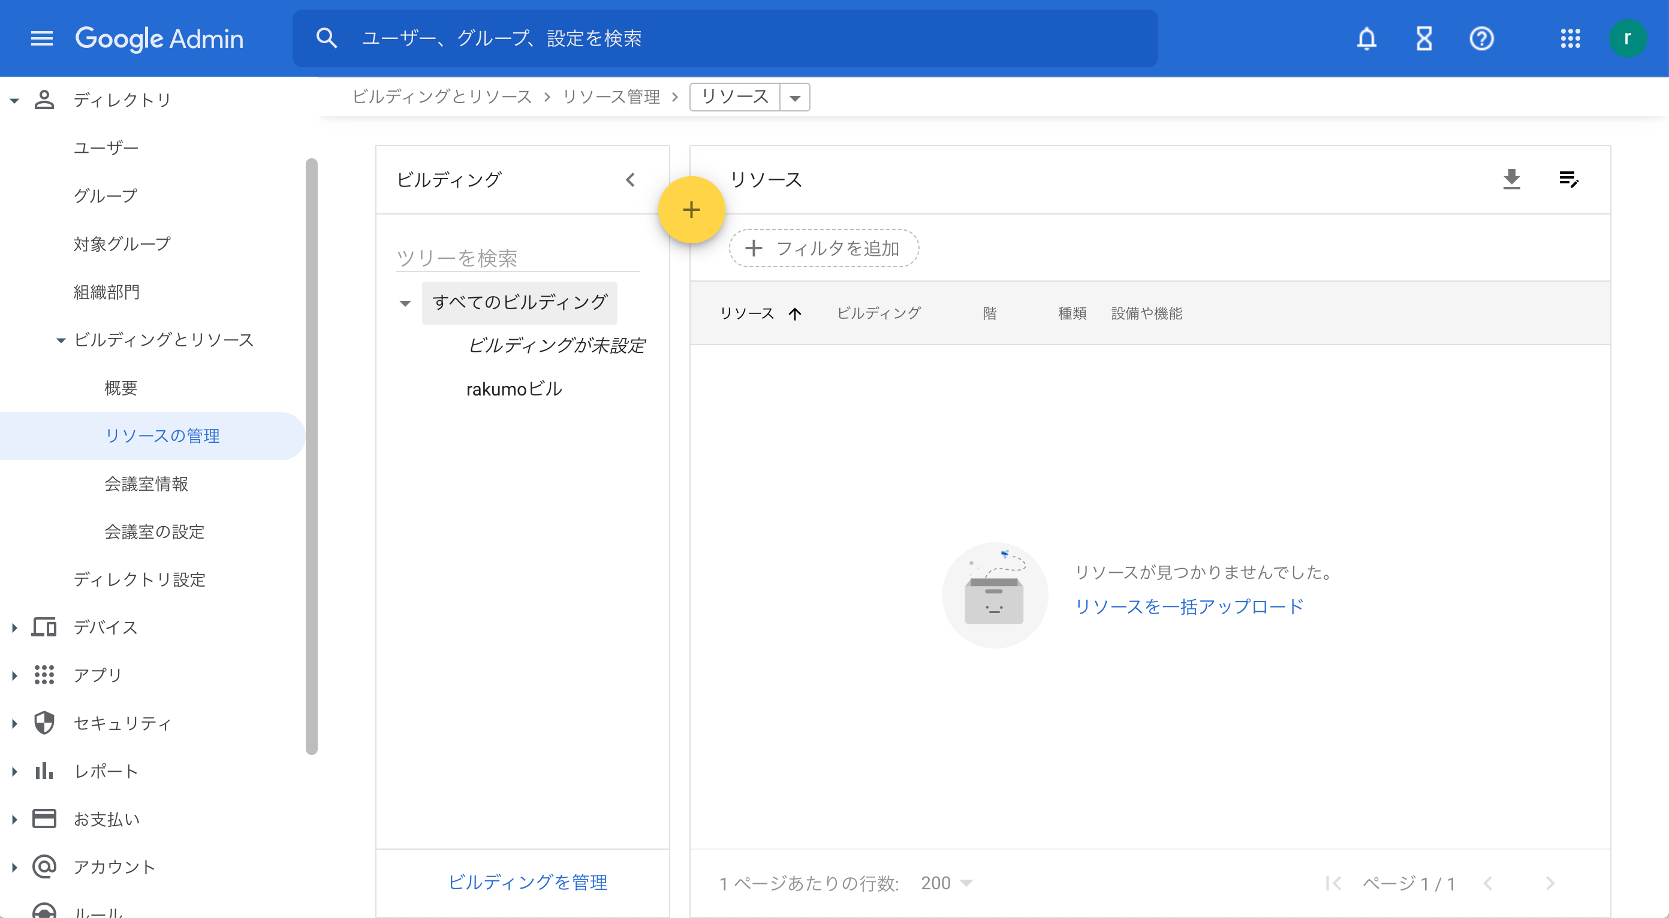Open rows per page 200 dropdown
This screenshot has height=918, width=1669.
[x=947, y=883]
